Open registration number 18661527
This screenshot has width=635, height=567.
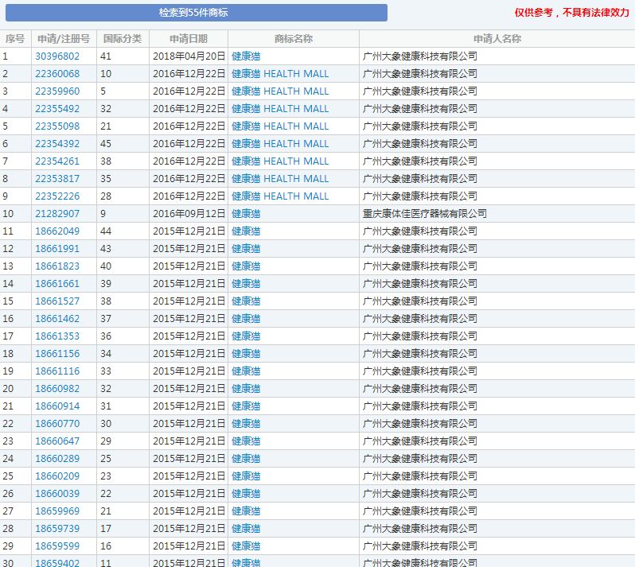tap(57, 301)
